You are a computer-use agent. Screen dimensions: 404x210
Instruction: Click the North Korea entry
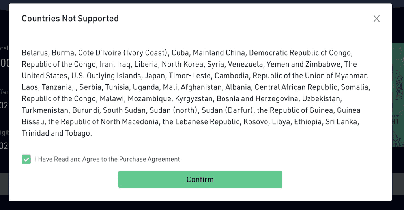pos(182,64)
